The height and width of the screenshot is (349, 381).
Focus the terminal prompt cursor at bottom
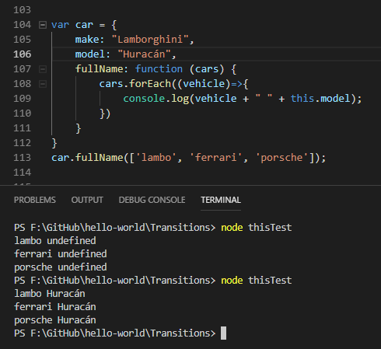point(223,333)
